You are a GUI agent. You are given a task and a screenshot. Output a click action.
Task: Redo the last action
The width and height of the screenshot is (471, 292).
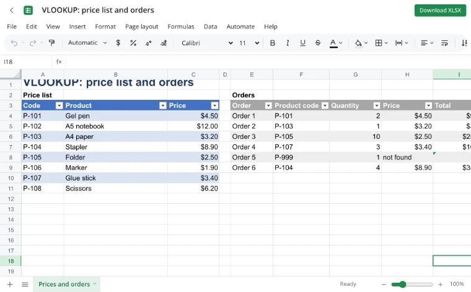point(33,43)
